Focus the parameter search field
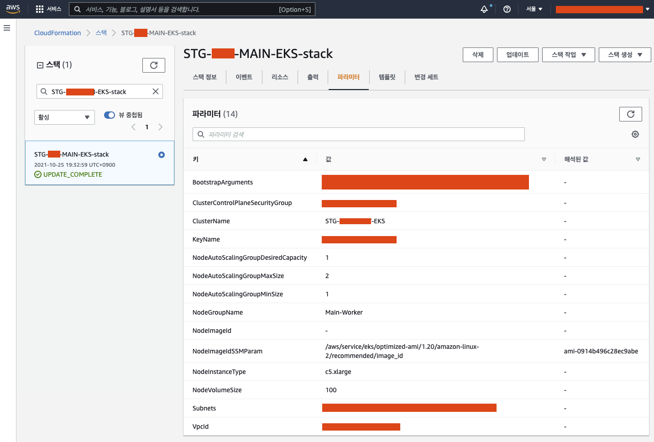The width and height of the screenshot is (654, 442). [x=359, y=134]
